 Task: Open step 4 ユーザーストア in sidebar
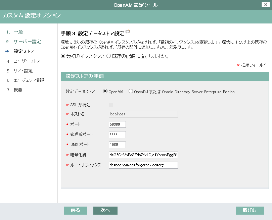27,61
